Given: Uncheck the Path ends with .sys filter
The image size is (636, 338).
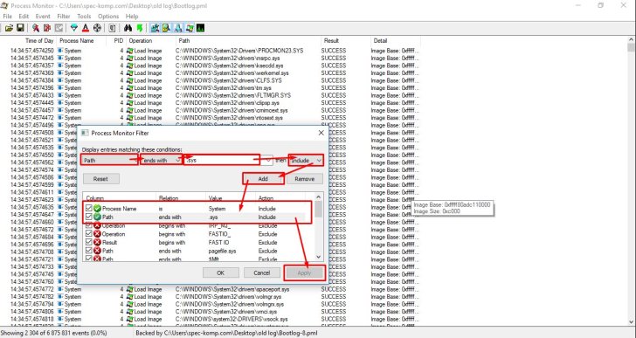Looking at the screenshot, I should click(x=89, y=217).
